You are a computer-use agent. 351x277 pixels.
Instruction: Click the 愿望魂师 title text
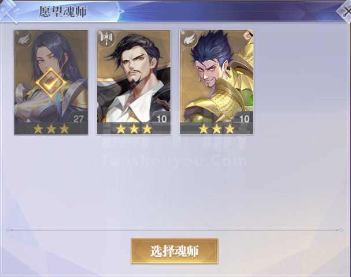click(x=63, y=12)
